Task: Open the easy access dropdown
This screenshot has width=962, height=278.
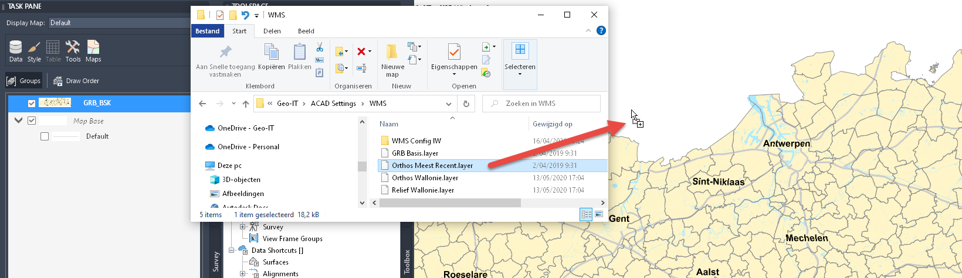Action: pos(414,60)
